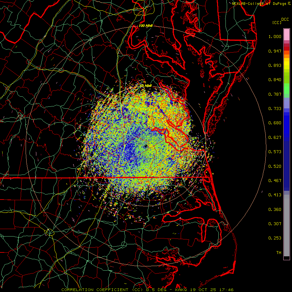The image size is (292, 292).
Task: Click the 100 NMI range ring label
Action: coord(146,26)
